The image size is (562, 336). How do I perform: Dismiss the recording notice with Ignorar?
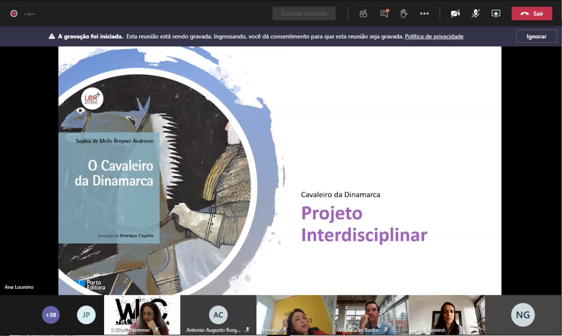coord(537,36)
